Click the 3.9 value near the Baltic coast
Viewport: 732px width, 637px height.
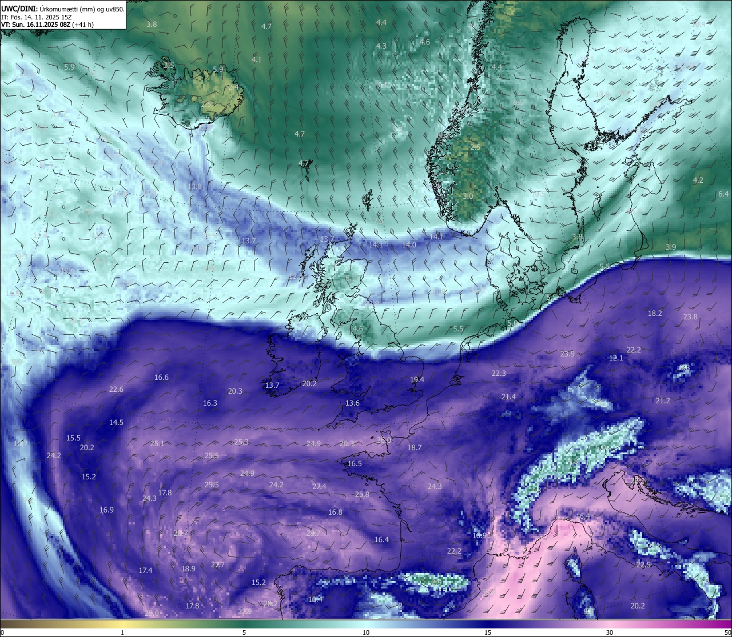pyautogui.click(x=671, y=247)
